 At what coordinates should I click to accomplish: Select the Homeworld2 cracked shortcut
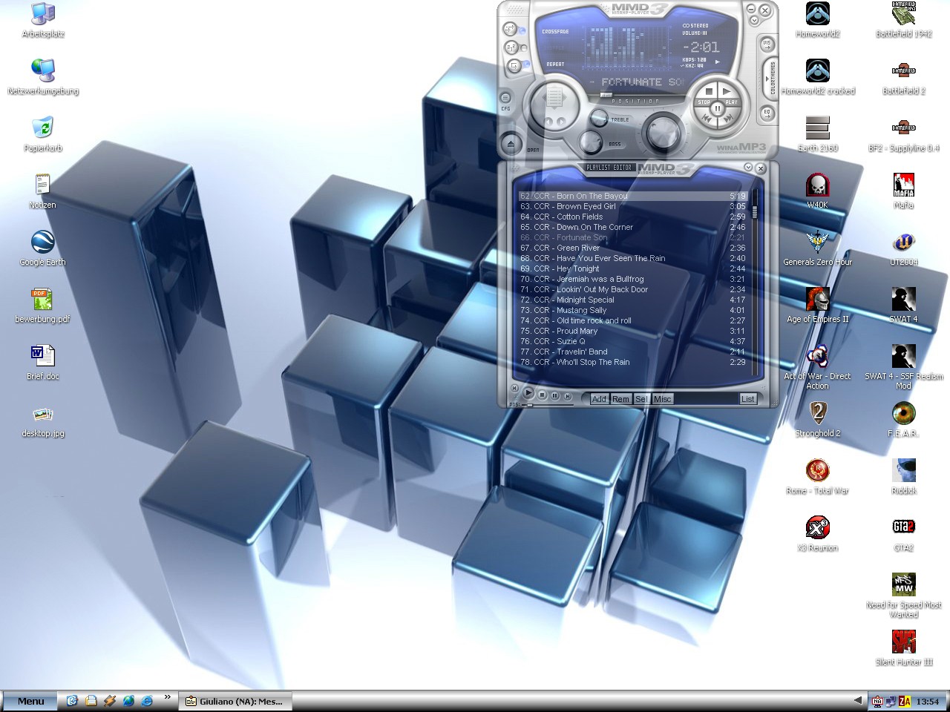(x=818, y=77)
